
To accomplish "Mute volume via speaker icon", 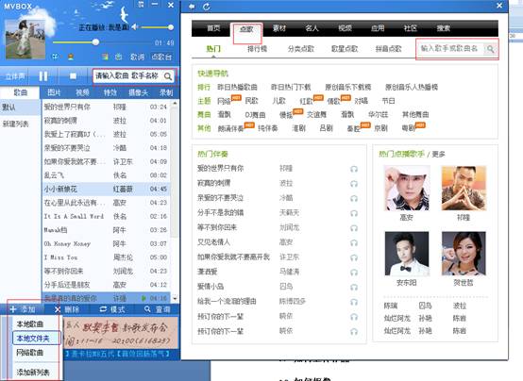I will pos(134,27).
